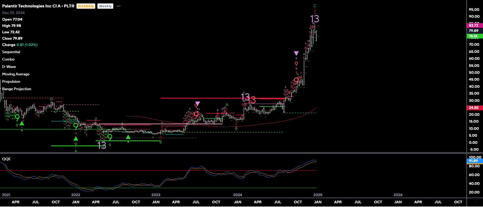Image resolution: width=483 pixels, height=207 pixels.
Task: Open the three-dot menu beside Weekly
Action: click(x=119, y=6)
